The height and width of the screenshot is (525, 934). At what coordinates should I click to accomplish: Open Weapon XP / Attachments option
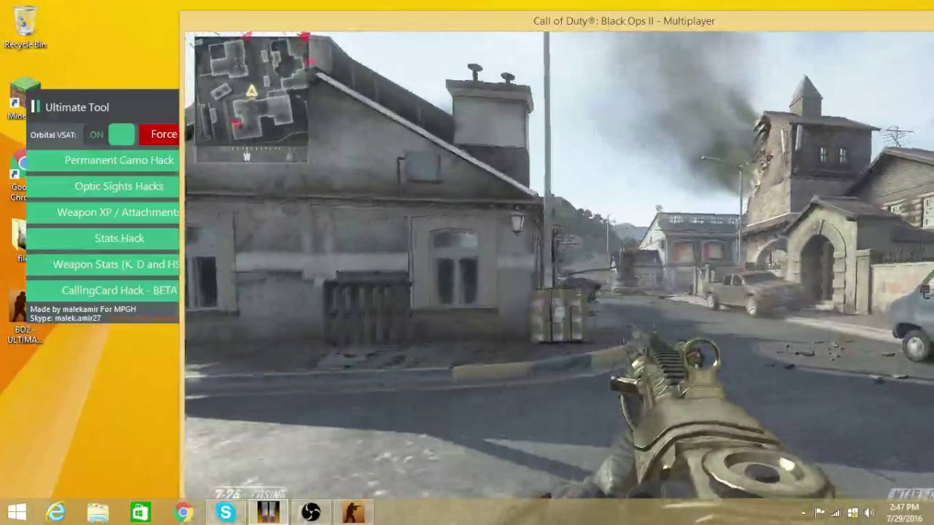(103, 212)
